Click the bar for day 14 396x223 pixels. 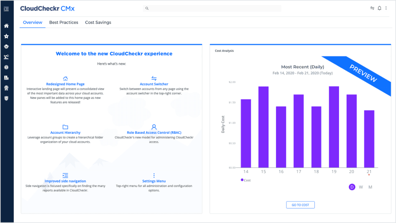pos(246,133)
